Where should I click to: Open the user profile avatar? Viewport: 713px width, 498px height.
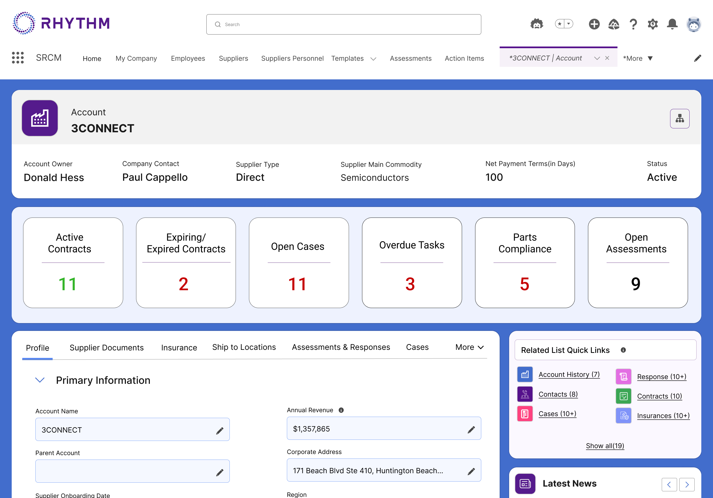694,24
